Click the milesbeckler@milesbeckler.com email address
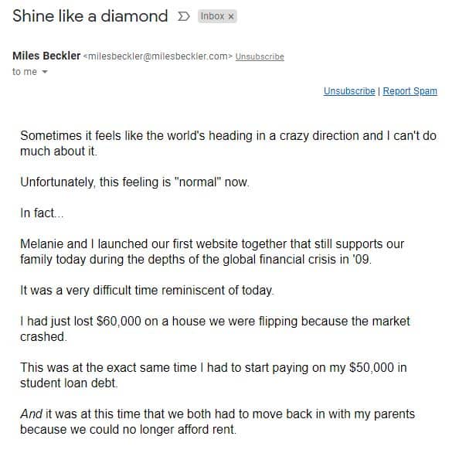This screenshot has height=453, width=459. [x=158, y=56]
